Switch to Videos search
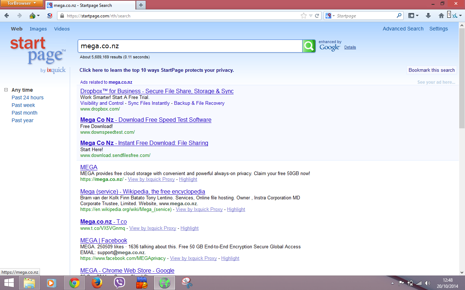 (x=62, y=29)
